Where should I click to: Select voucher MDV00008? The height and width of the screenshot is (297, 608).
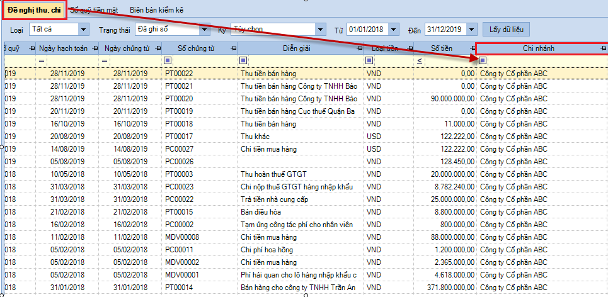tap(182, 237)
